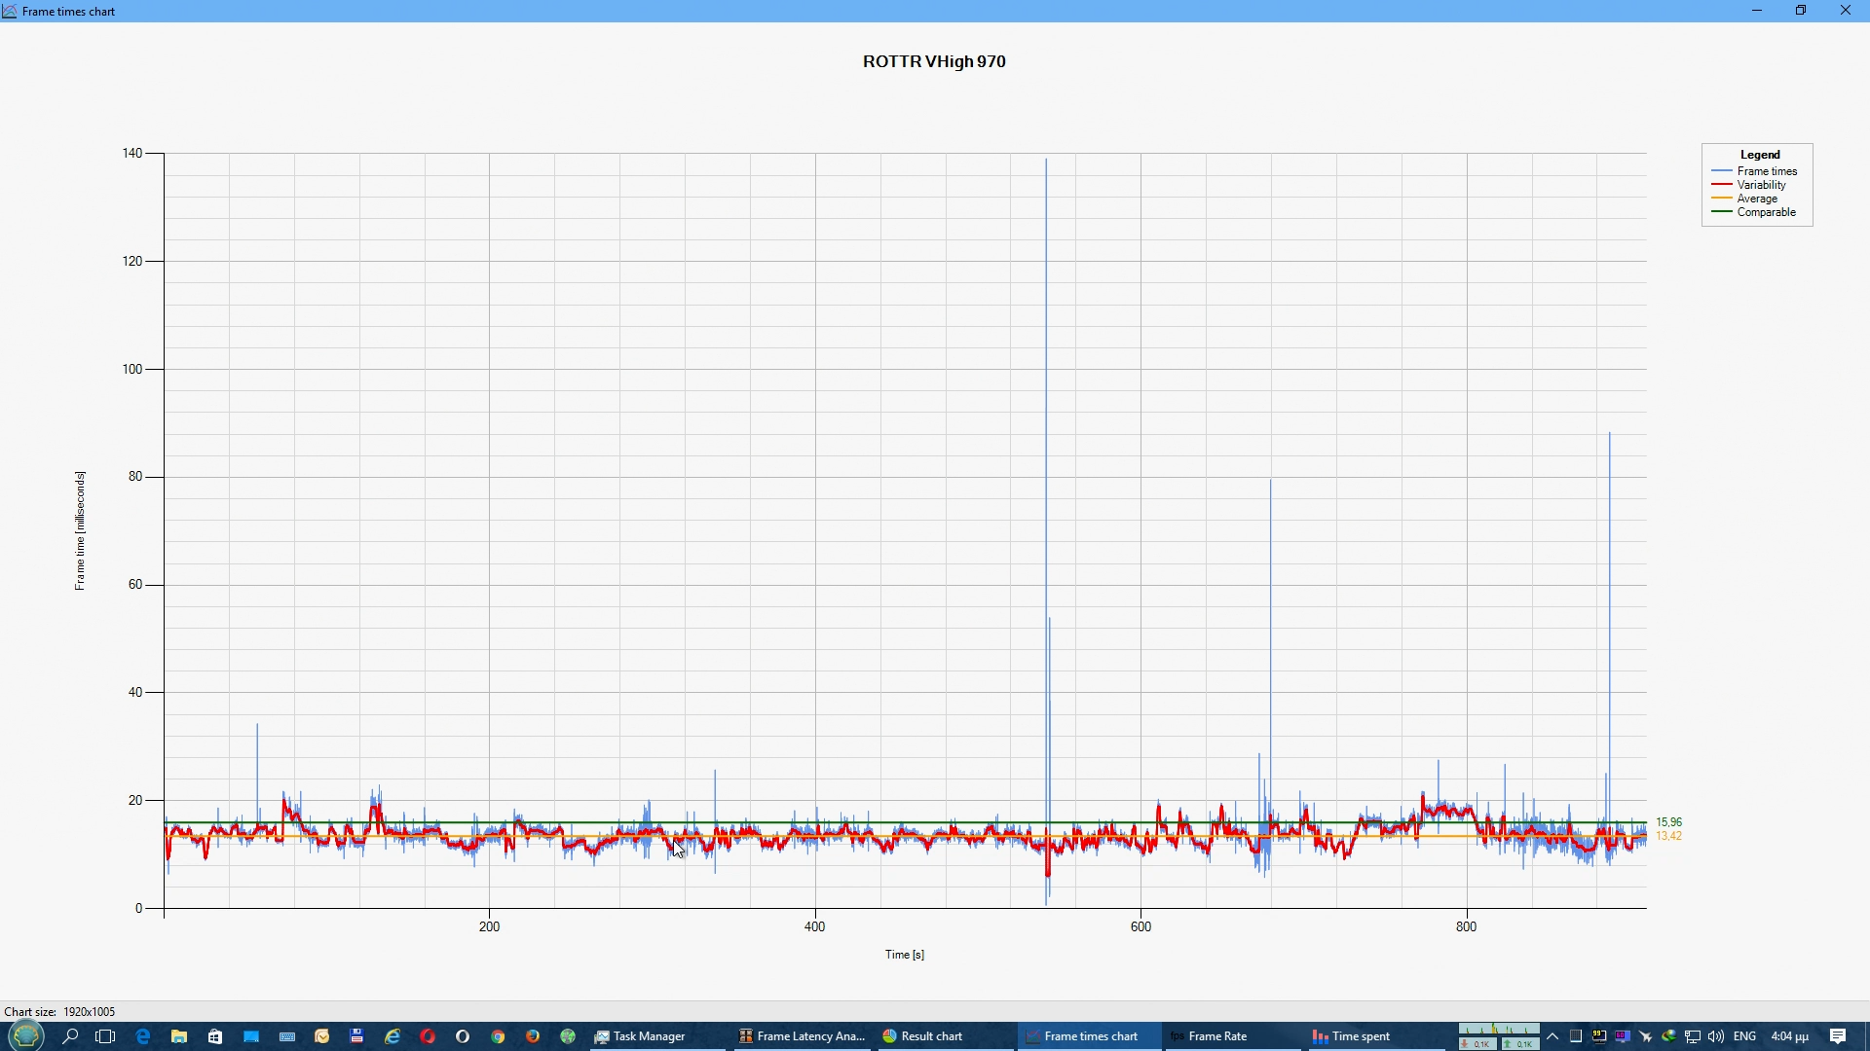Launch red Opera browser from taskbar
This screenshot has height=1051, width=1870.
pyautogui.click(x=428, y=1036)
